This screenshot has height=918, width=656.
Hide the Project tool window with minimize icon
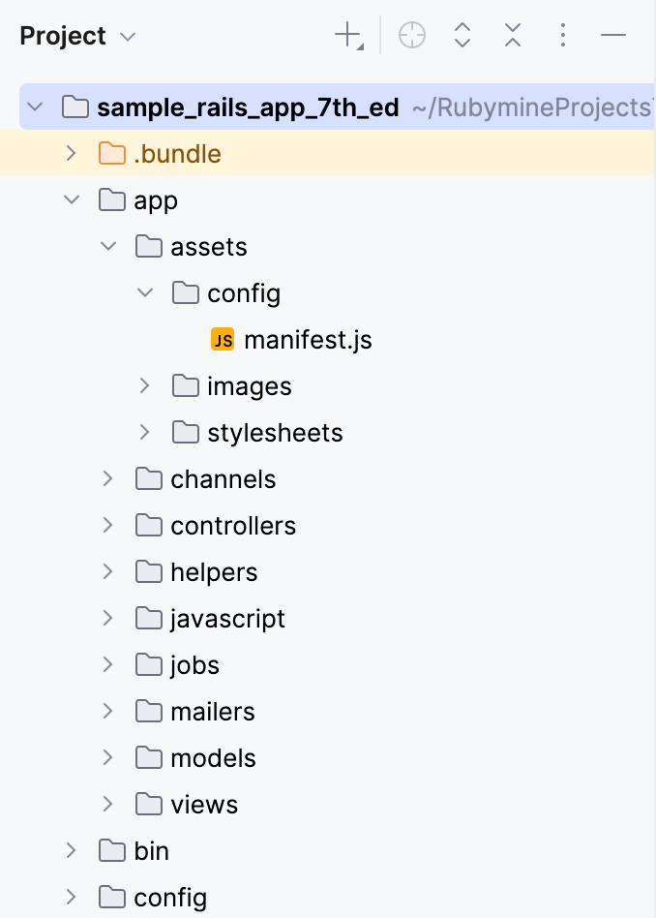[613, 37]
